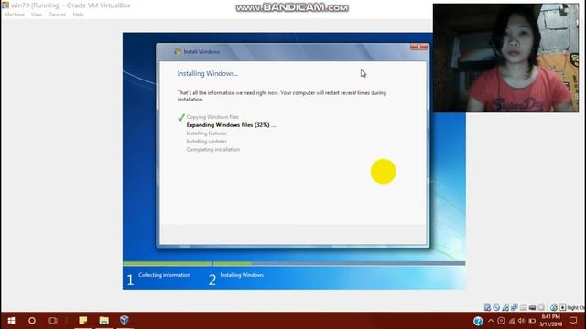Open the volume control tray icon

coord(521,321)
